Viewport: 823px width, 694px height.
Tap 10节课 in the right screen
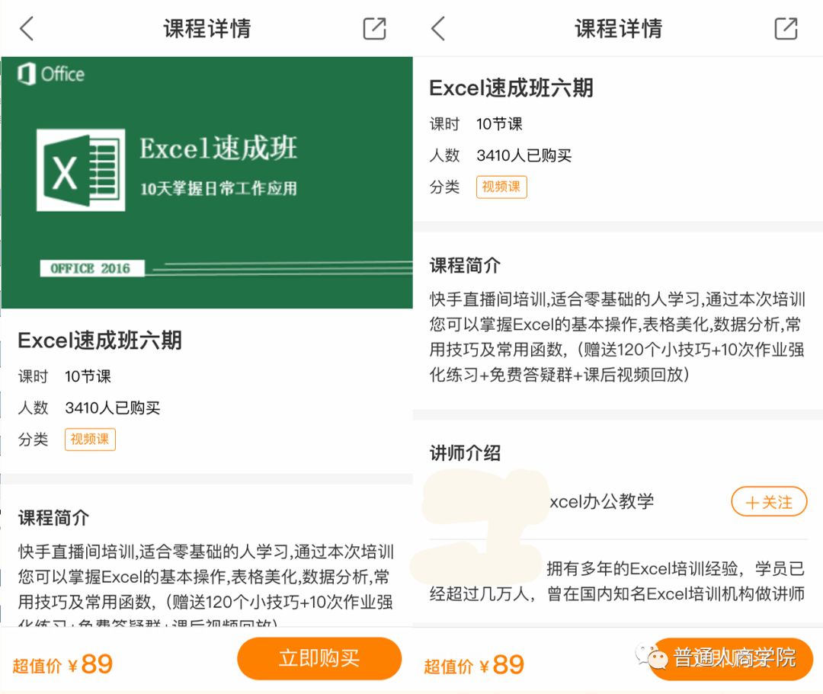[x=499, y=124]
